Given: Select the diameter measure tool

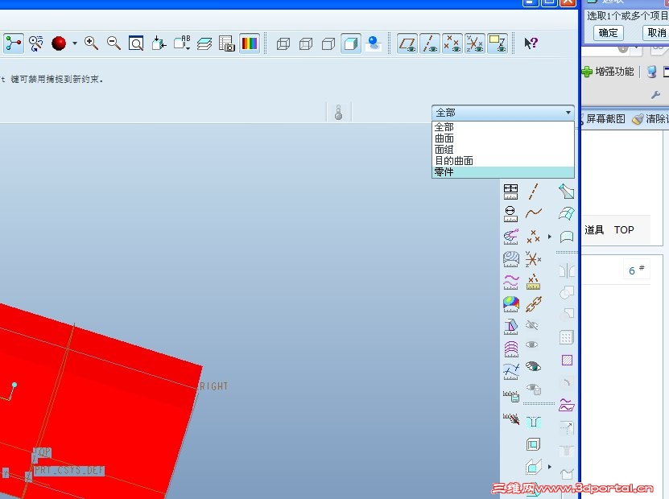Looking at the screenshot, I should tap(510, 214).
